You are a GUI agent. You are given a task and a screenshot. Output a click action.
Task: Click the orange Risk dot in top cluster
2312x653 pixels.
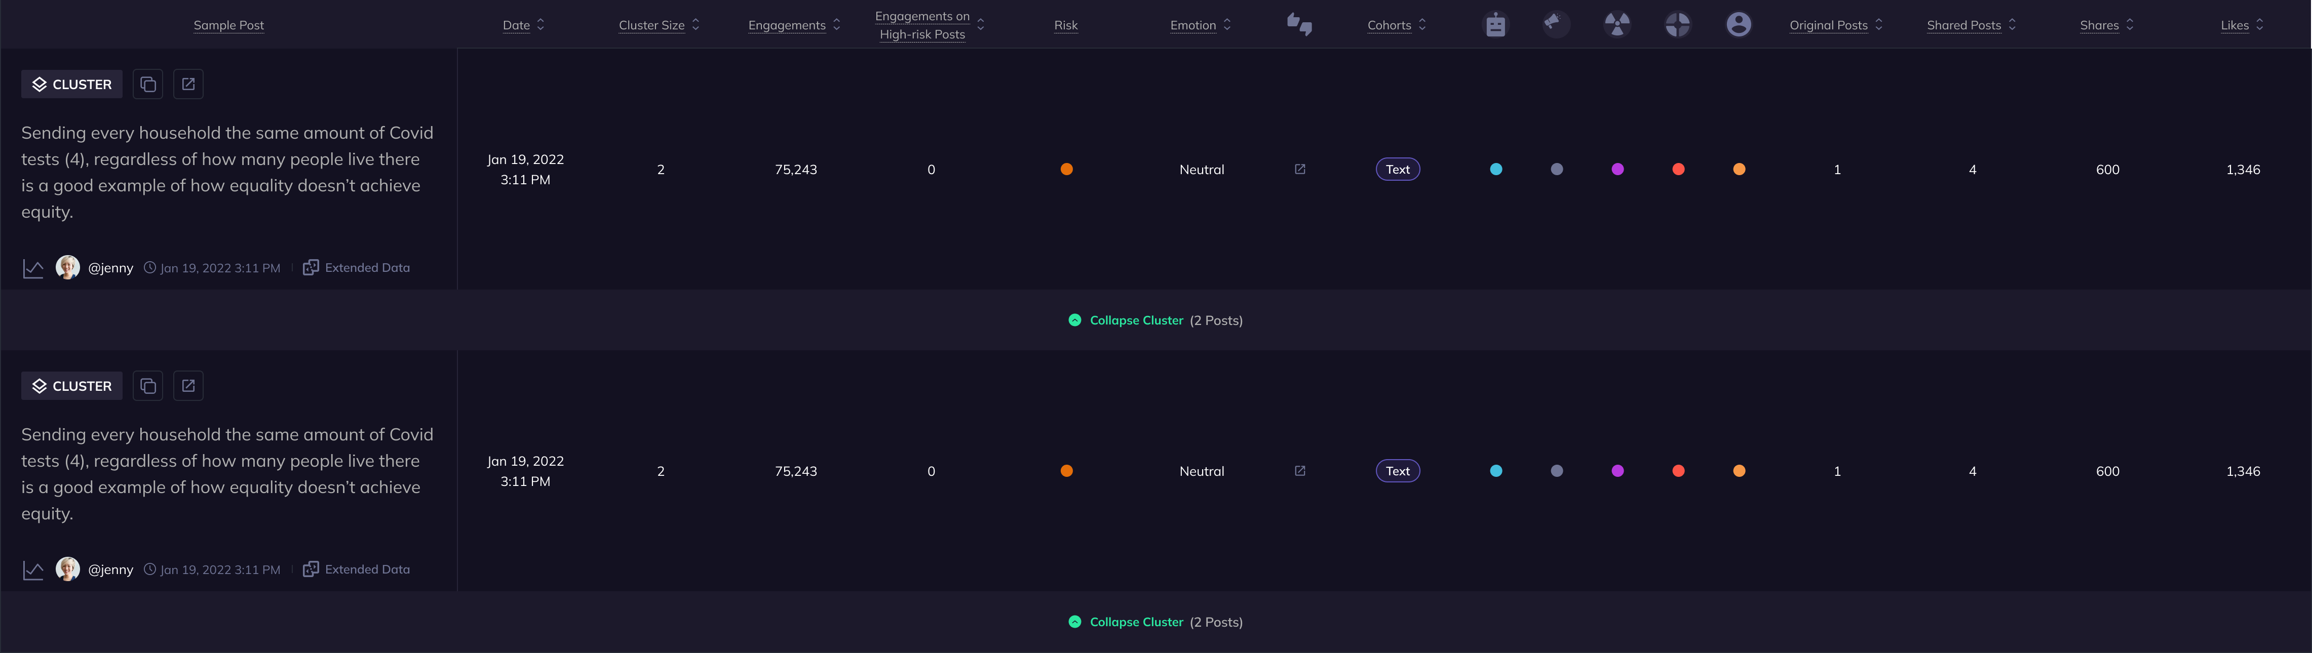click(1066, 170)
